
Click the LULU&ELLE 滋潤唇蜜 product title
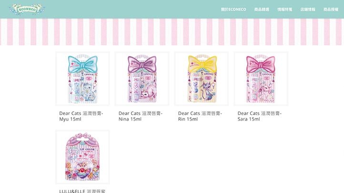[82, 191]
